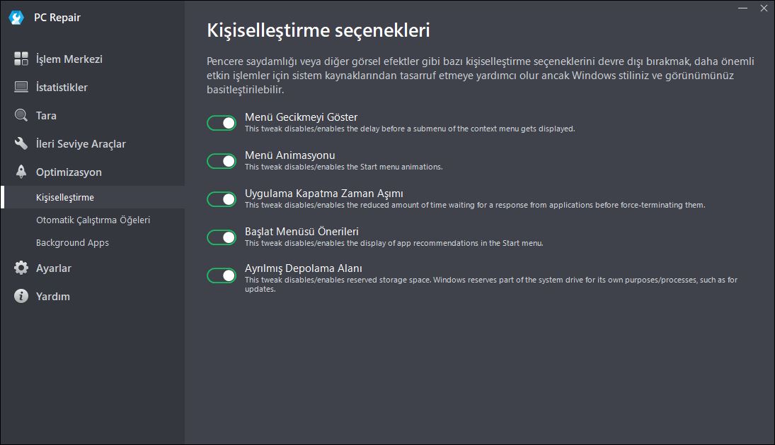The width and height of the screenshot is (775, 445).
Task: Click the İstatistikler laptop icon
Action: 21,87
